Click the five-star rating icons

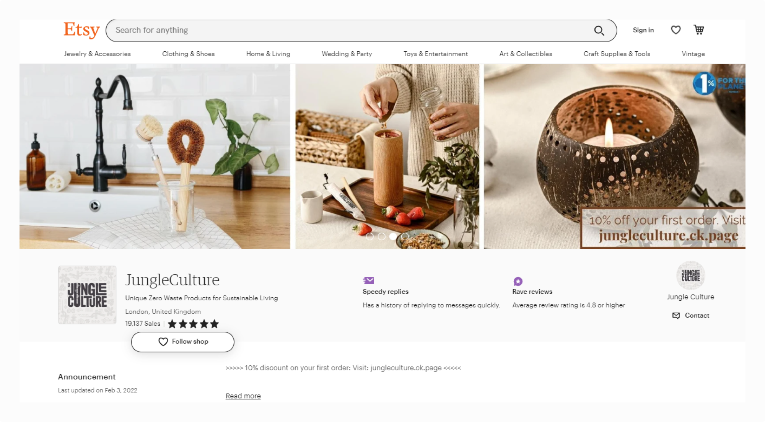[193, 324]
